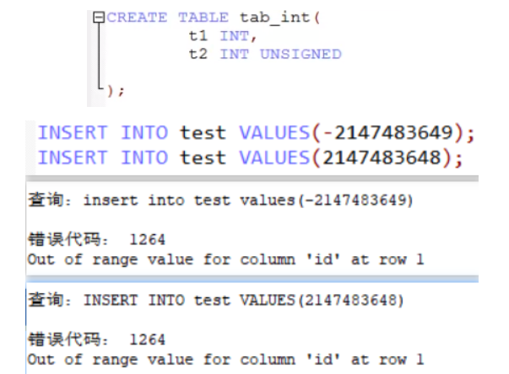Screen dimensions: 509x374
Task: Click the query line INSERT INTO test VALUES(2147483648)
Action: point(215,300)
